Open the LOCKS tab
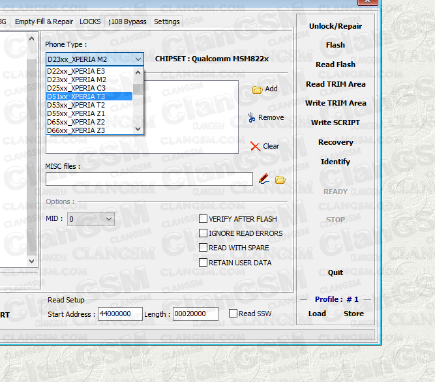 90,22
